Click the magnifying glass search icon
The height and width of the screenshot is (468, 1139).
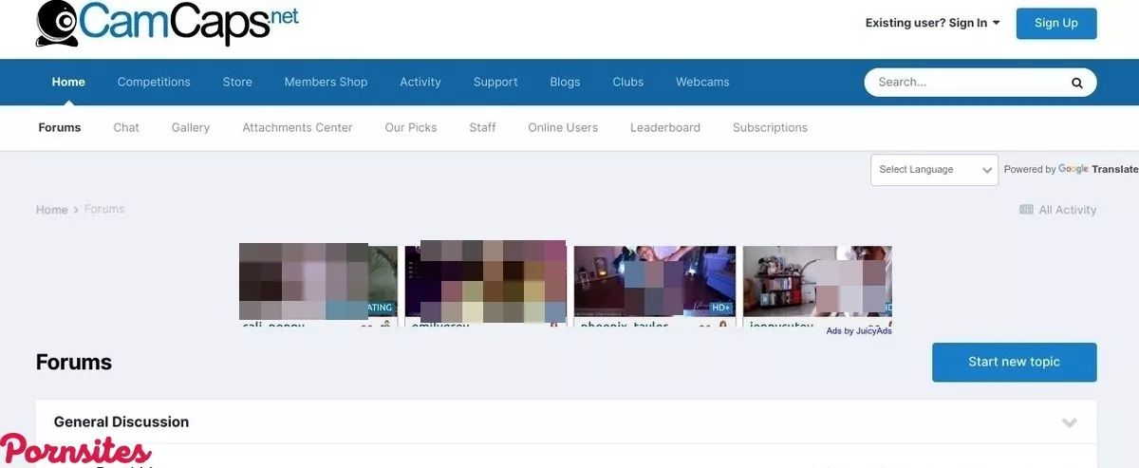[1076, 83]
